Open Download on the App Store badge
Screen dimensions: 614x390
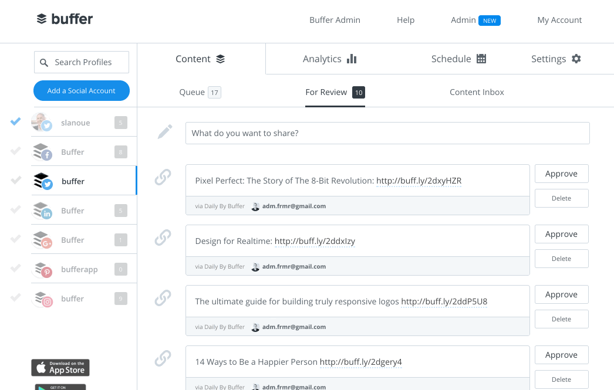(60, 368)
